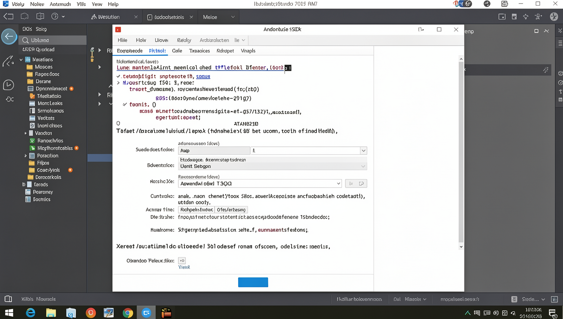Open the Meioe tab dropdown
Image resolution: width=563 pixels, height=319 pixels.
pyautogui.click(x=233, y=17)
